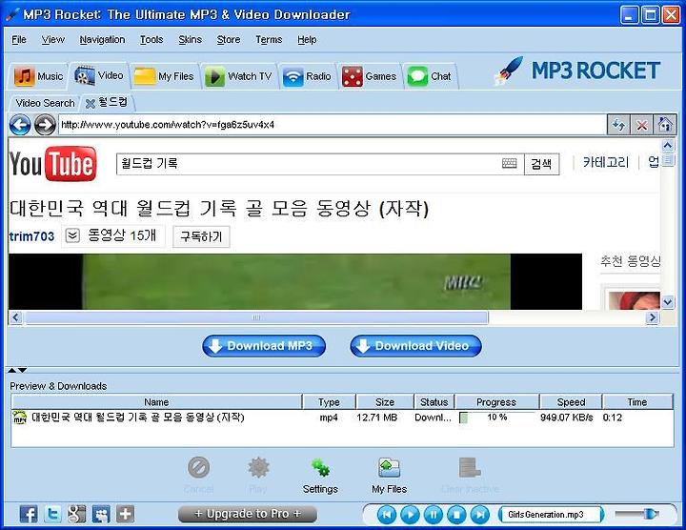Click the 10 % download progress bar
Viewport: 686px width, 530px height.
[x=497, y=418]
